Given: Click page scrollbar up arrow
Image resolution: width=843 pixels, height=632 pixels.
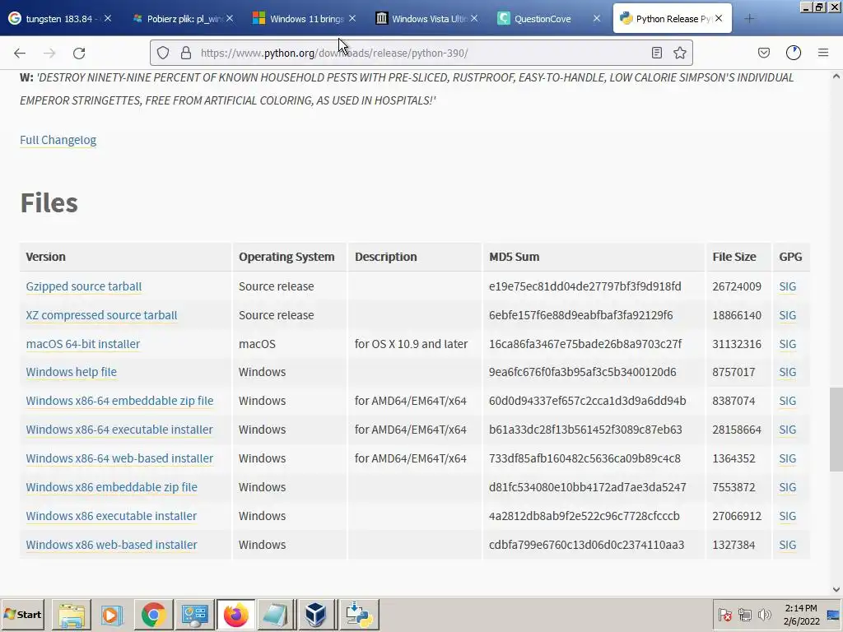Looking at the screenshot, I should pyautogui.click(x=836, y=77).
